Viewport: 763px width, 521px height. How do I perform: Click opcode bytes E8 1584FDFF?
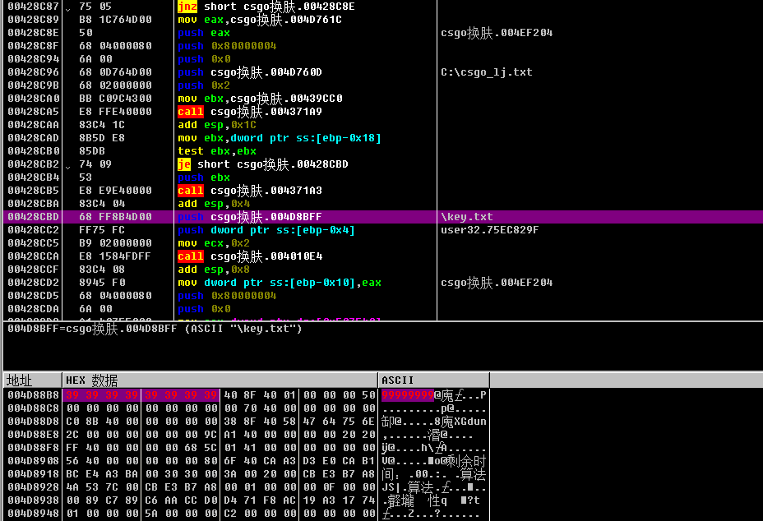coord(115,256)
